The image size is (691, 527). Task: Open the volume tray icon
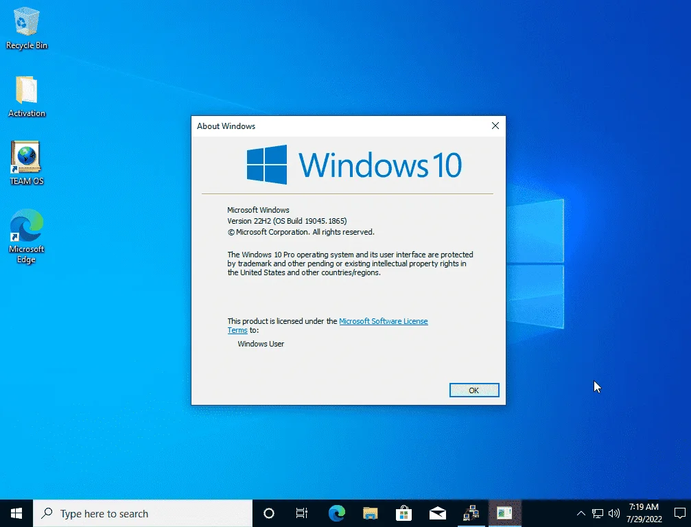tap(614, 513)
